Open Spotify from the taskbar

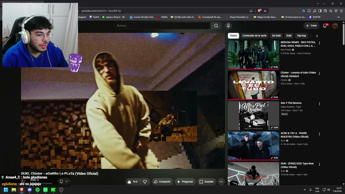click(x=37, y=190)
